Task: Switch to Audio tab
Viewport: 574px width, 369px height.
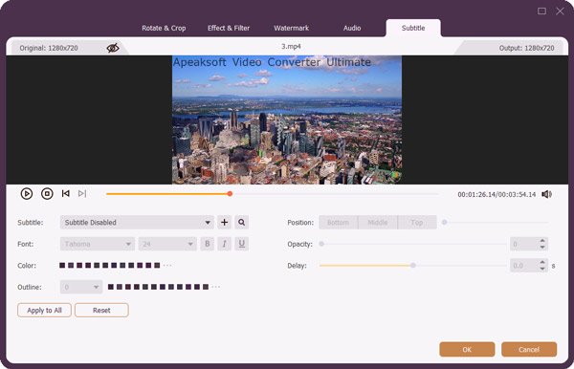Action: click(352, 28)
